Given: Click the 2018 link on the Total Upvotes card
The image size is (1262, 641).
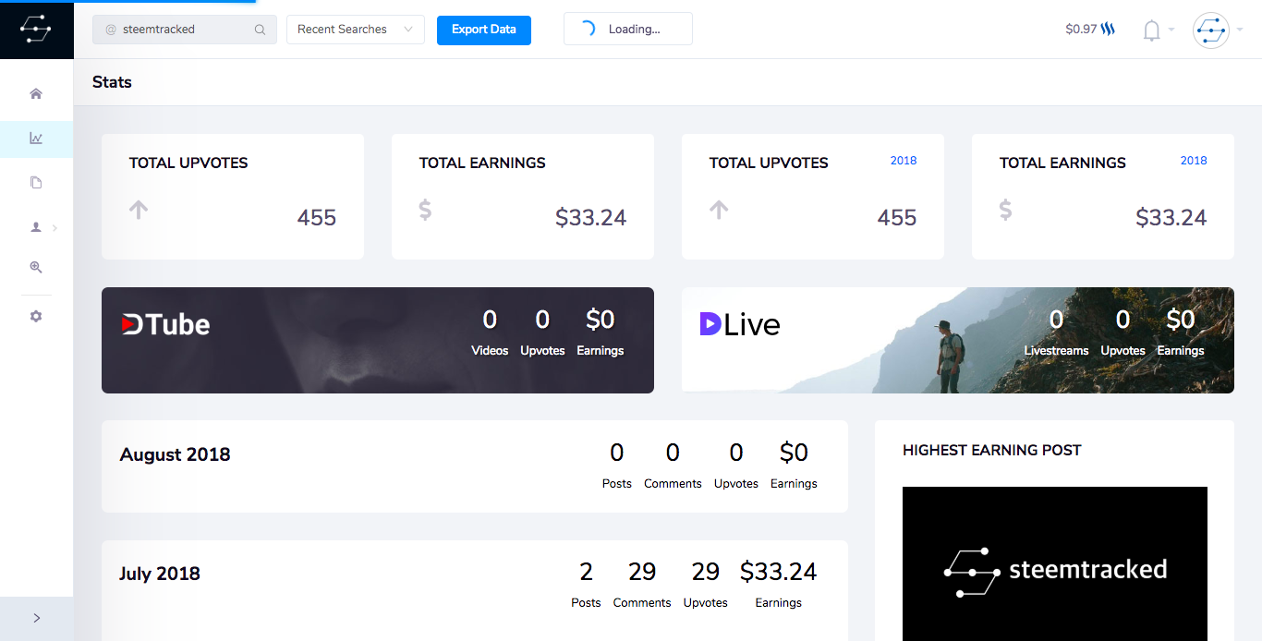Looking at the screenshot, I should pos(904,161).
